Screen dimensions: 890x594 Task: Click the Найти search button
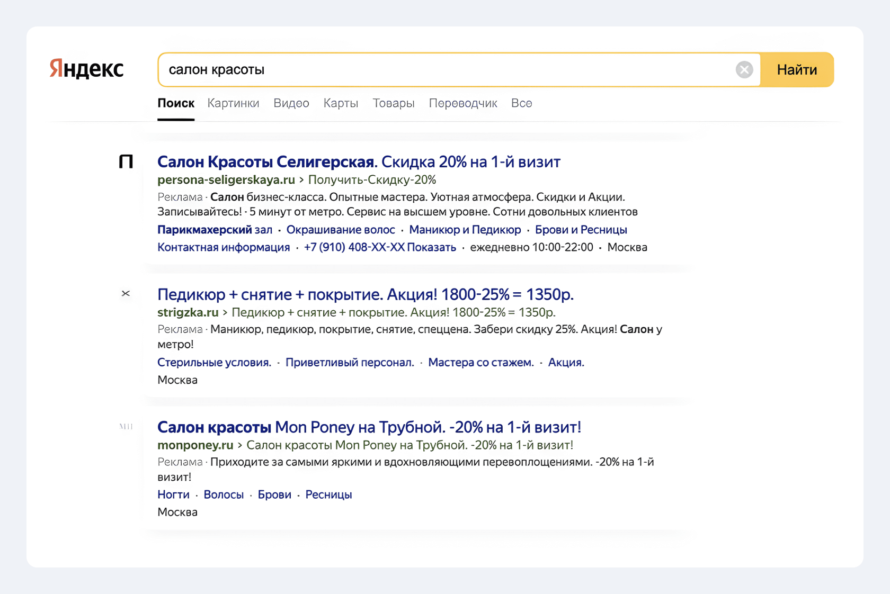[x=797, y=69]
